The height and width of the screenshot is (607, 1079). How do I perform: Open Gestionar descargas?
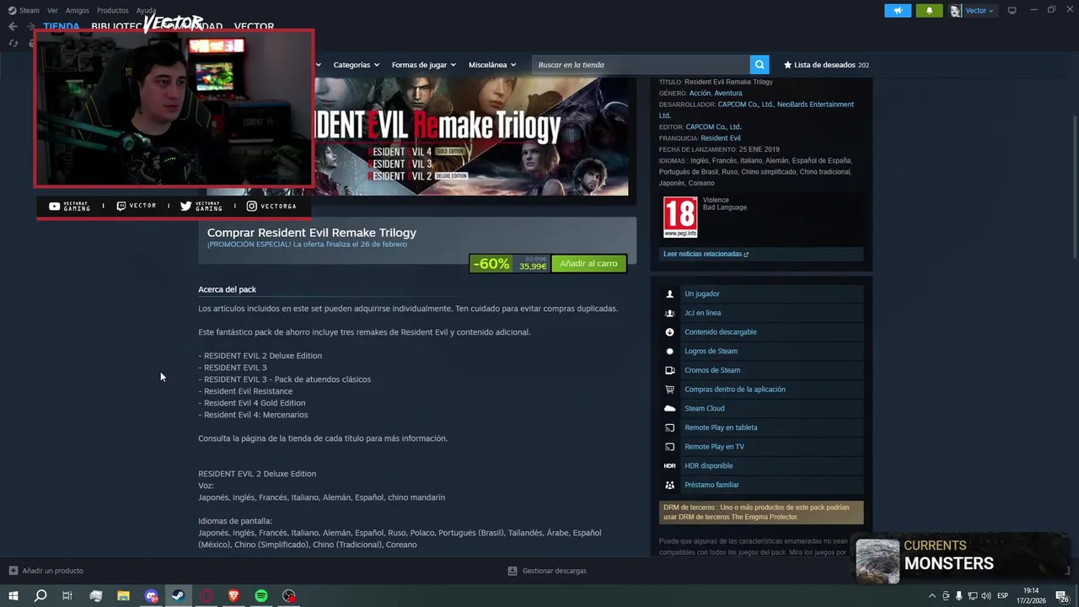coord(547,571)
